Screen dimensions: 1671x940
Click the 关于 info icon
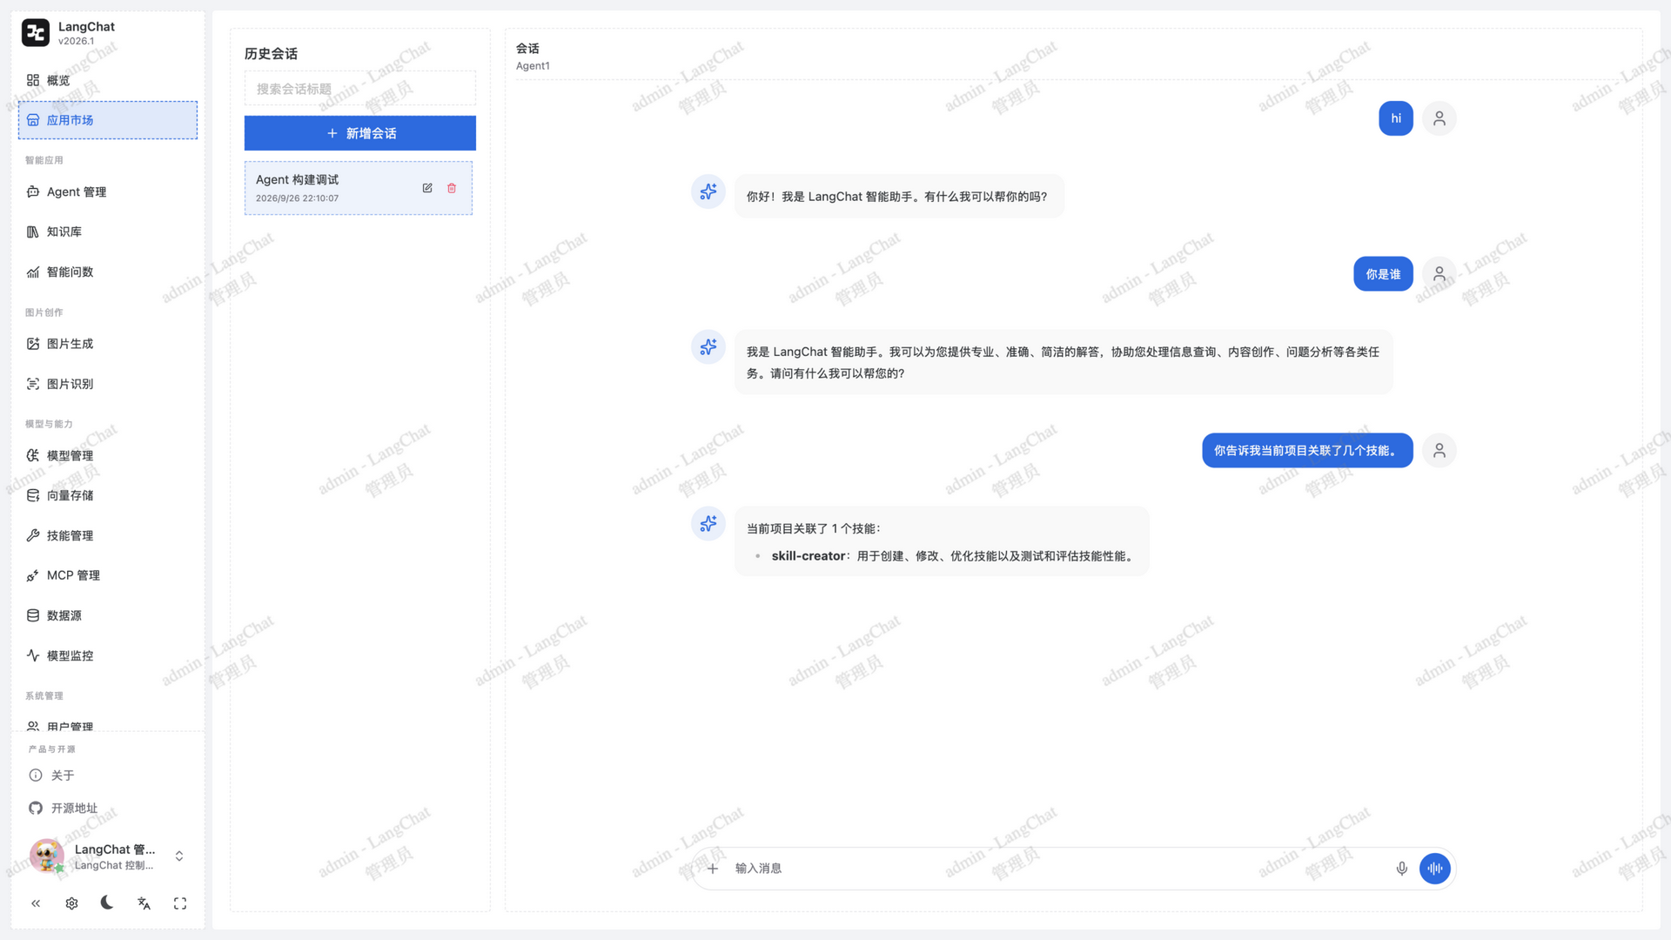coord(36,775)
